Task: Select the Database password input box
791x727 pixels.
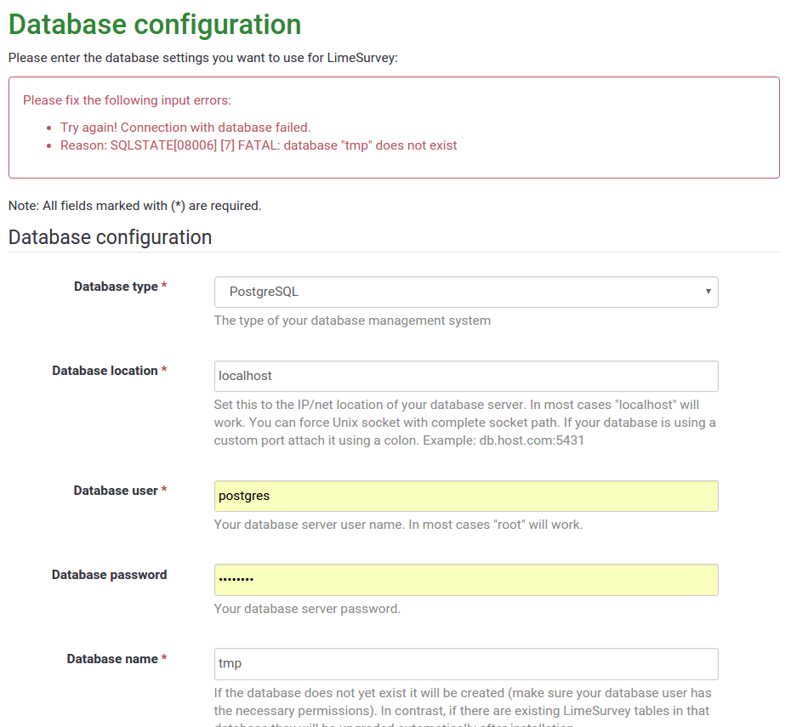Action: (466, 580)
